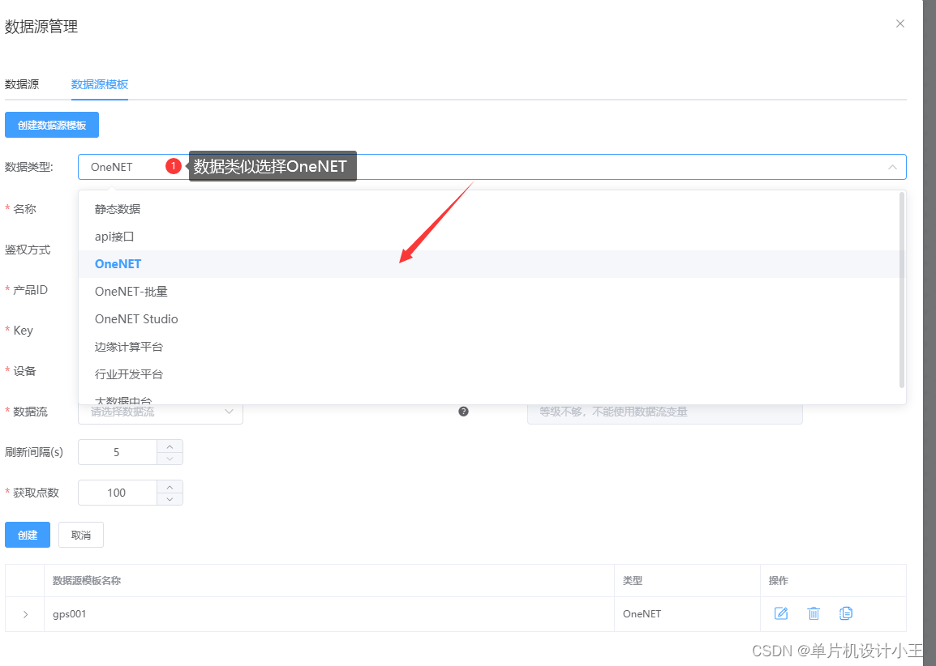Click the 获取点数 value field
This screenshot has height=666, width=936.
117,493
